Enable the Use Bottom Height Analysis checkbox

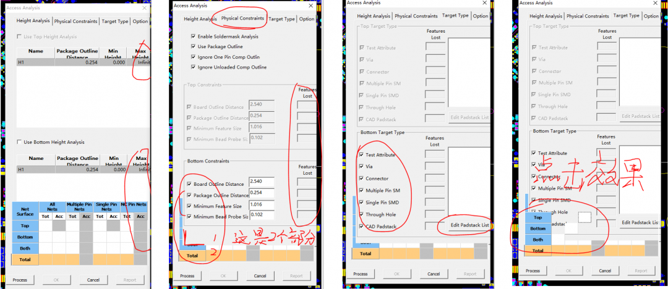coord(20,142)
